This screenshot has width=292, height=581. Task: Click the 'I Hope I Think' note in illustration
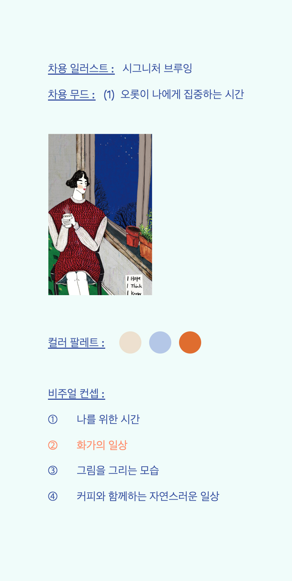(x=134, y=285)
